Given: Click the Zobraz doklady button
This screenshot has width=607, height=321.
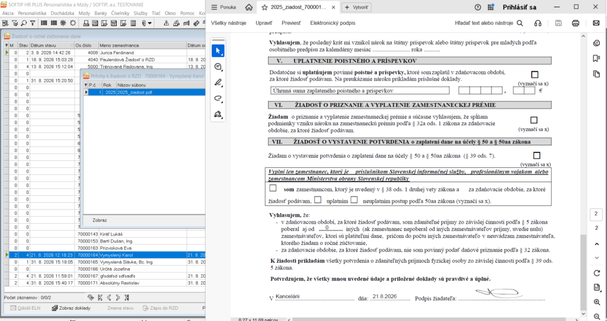Looking at the screenshot, I should click(x=71, y=308).
